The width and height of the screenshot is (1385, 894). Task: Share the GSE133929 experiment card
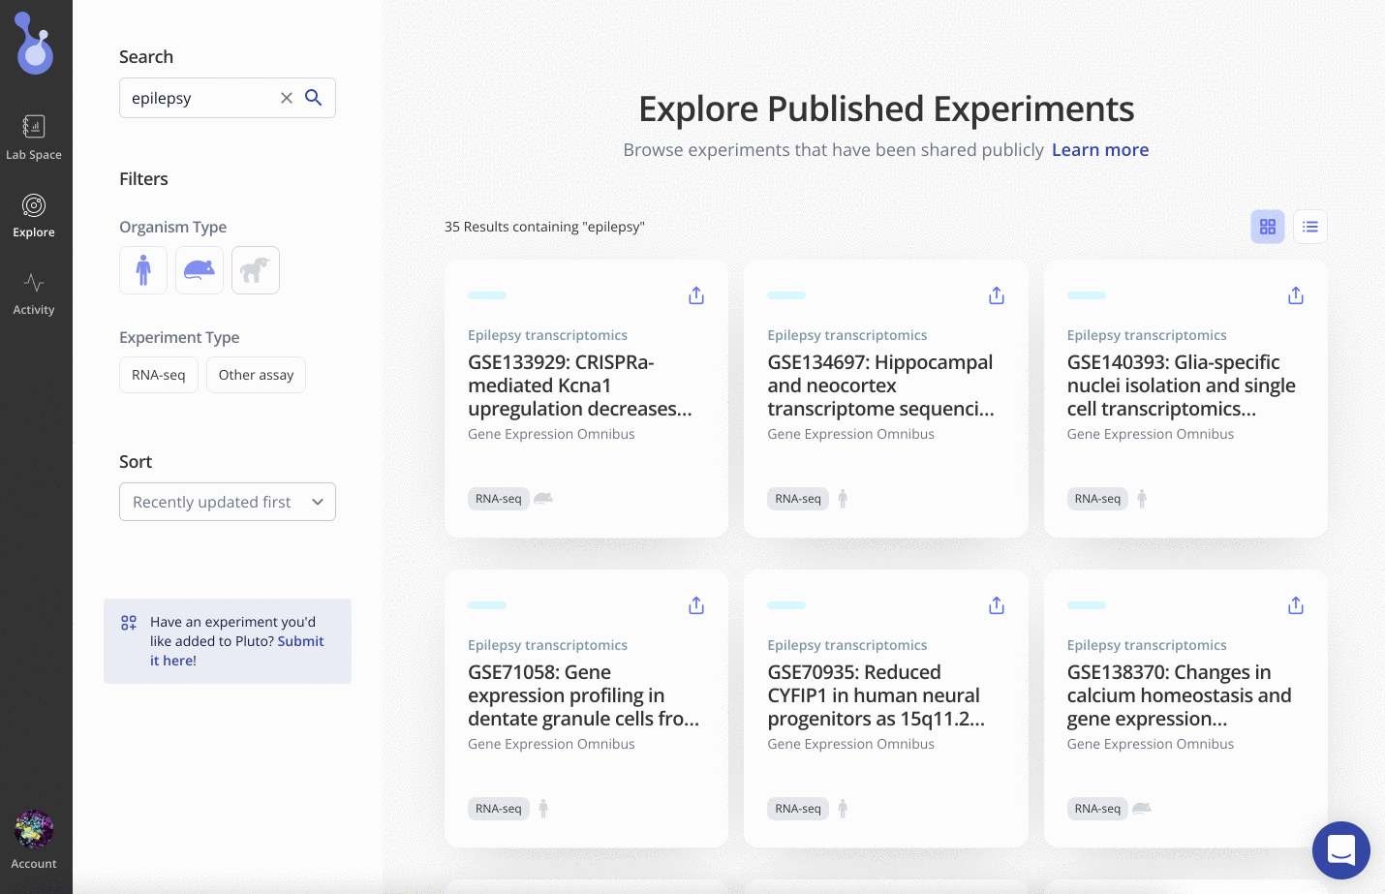[x=696, y=295]
